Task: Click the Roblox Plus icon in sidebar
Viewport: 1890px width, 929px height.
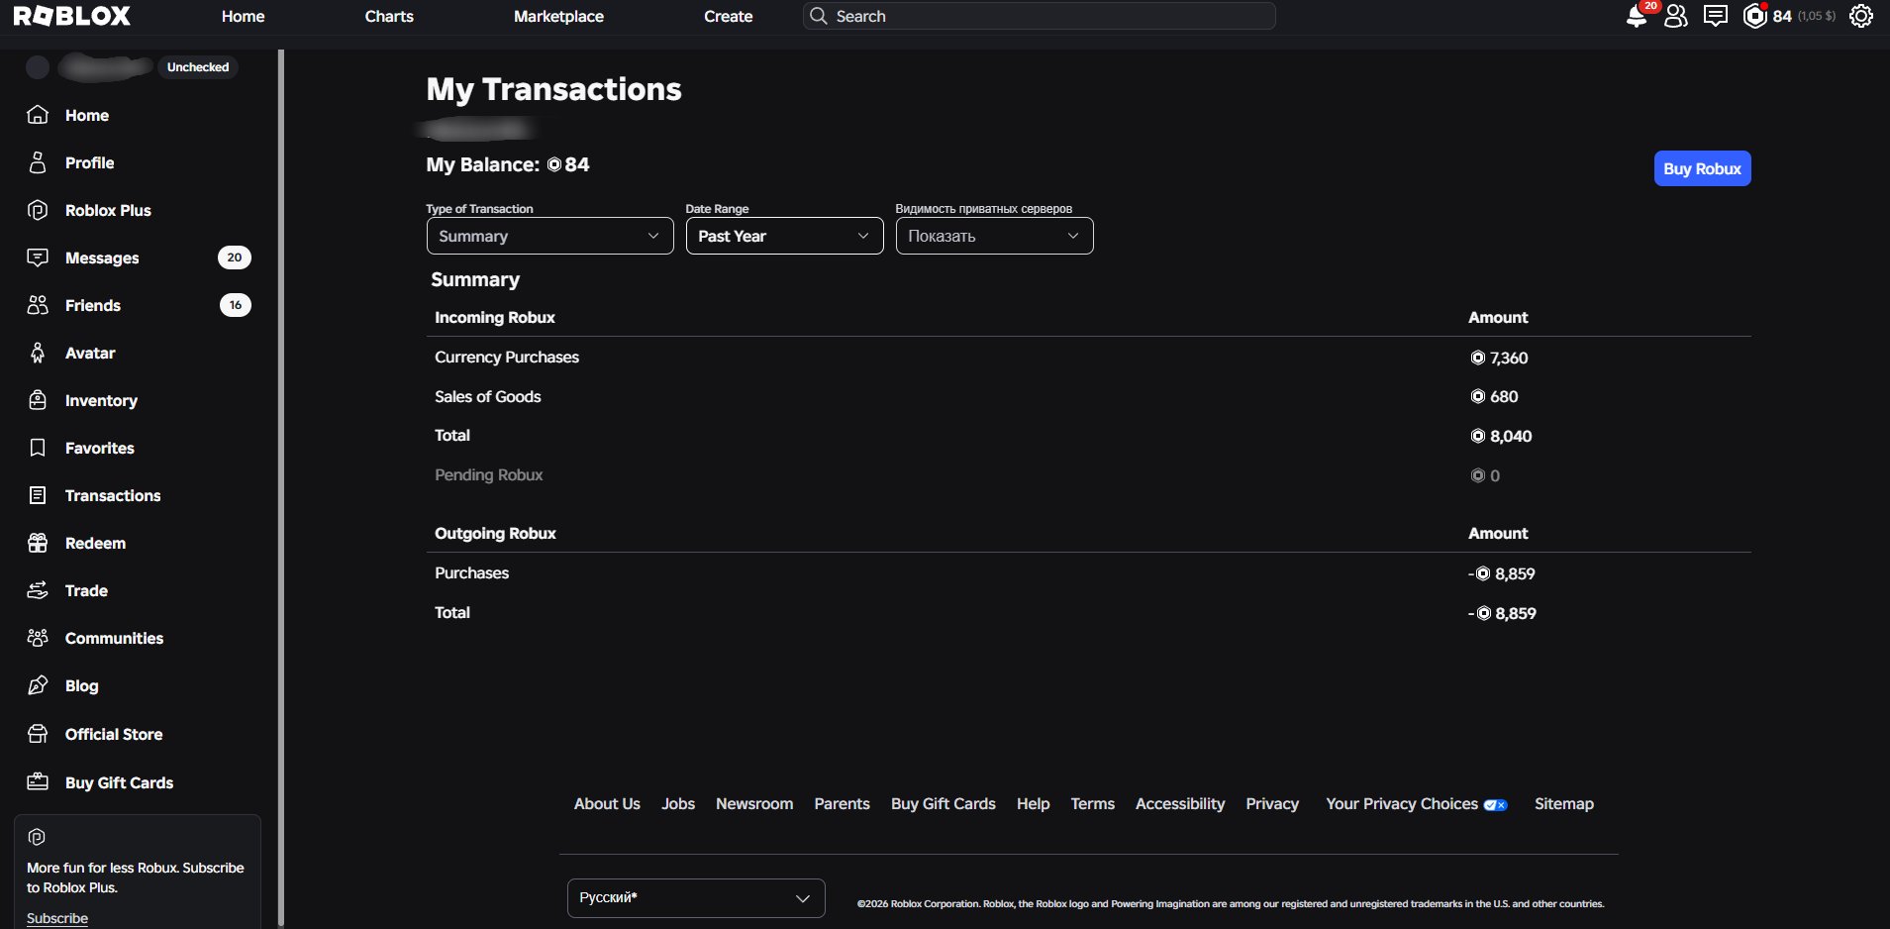Action: 38,210
